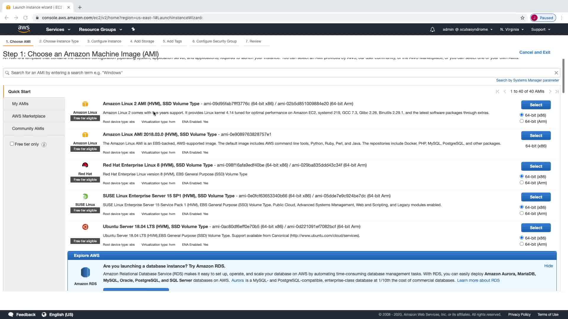This screenshot has width=568, height=319.
Task: Select 64-bit (Arm) for Amazon Linux 2
Action: [x=522, y=121]
